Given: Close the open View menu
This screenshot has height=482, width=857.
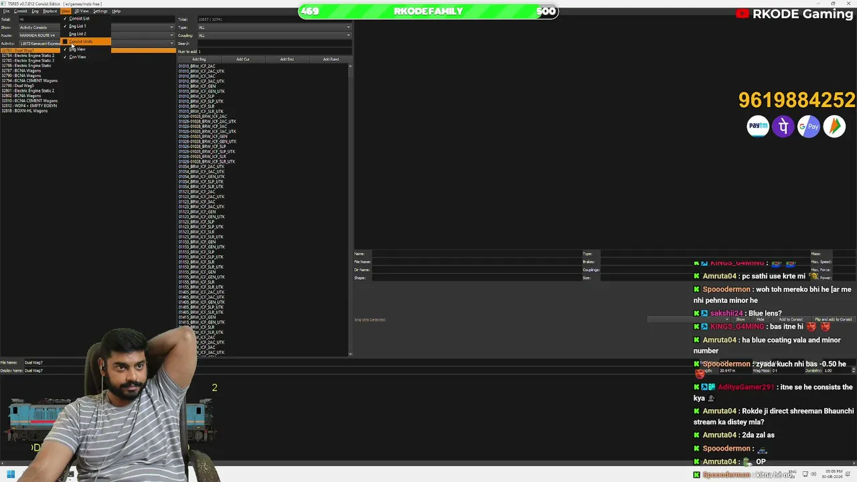Looking at the screenshot, I should (66, 11).
